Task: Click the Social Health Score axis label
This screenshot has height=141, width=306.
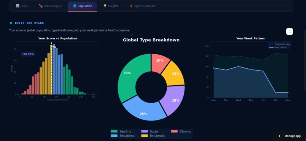Action: [x=58, y=100]
